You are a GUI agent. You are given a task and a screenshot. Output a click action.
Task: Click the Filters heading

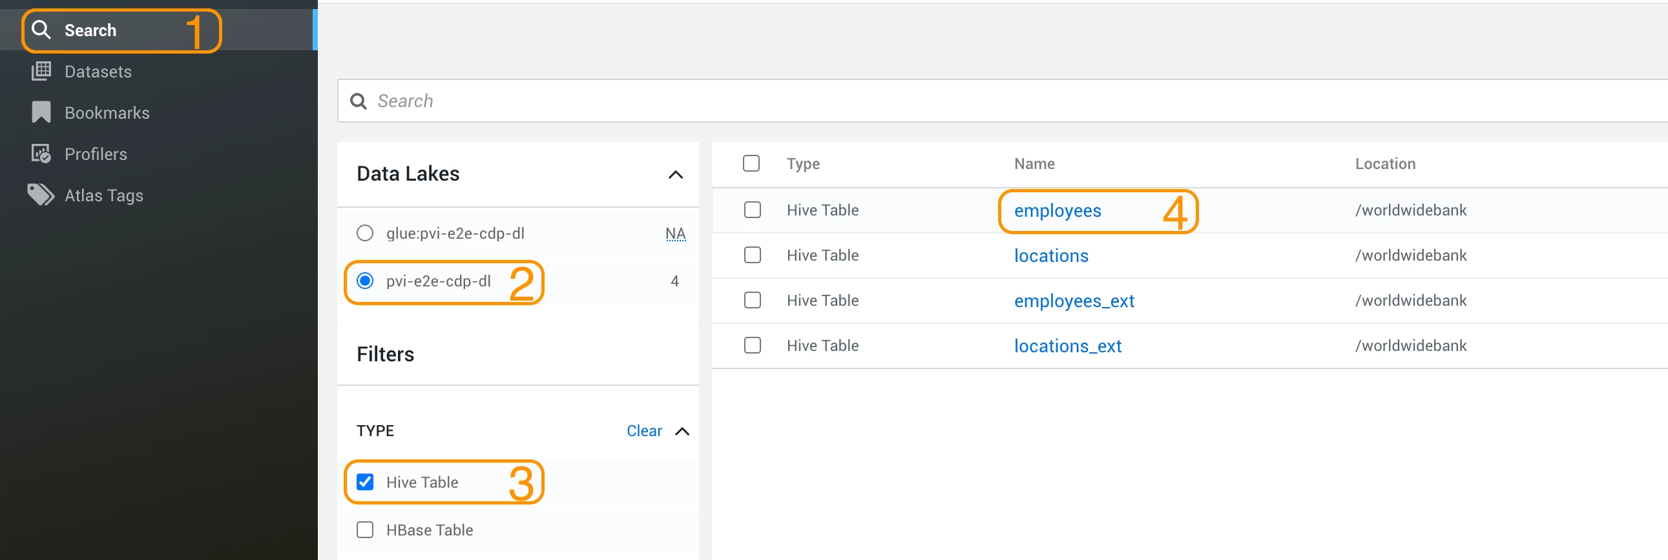click(385, 354)
